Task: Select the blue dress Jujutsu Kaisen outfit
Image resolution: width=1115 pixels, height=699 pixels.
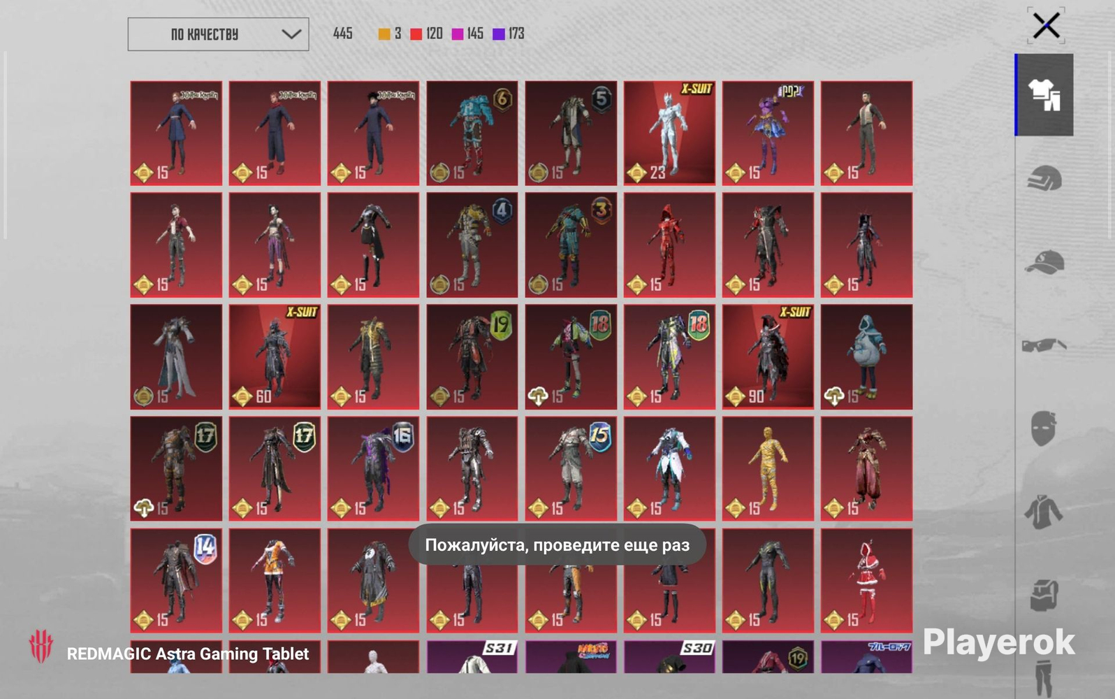Action: pyautogui.click(x=176, y=133)
